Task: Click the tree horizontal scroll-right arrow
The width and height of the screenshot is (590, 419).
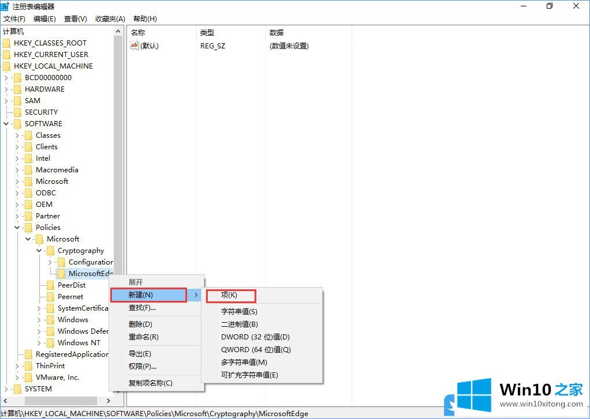Action: 109,401
